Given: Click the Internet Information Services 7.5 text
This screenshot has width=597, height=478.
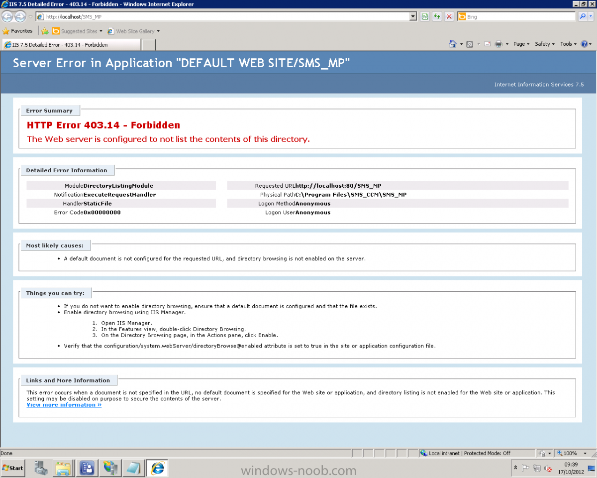Looking at the screenshot, I should click(539, 85).
